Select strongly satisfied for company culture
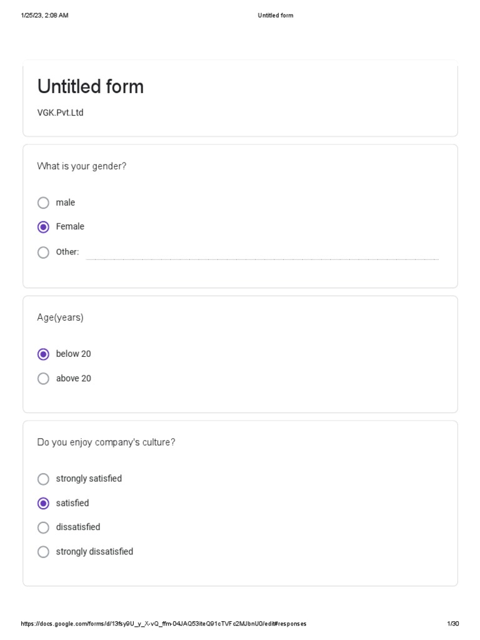The width and height of the screenshot is (480, 640). point(43,479)
